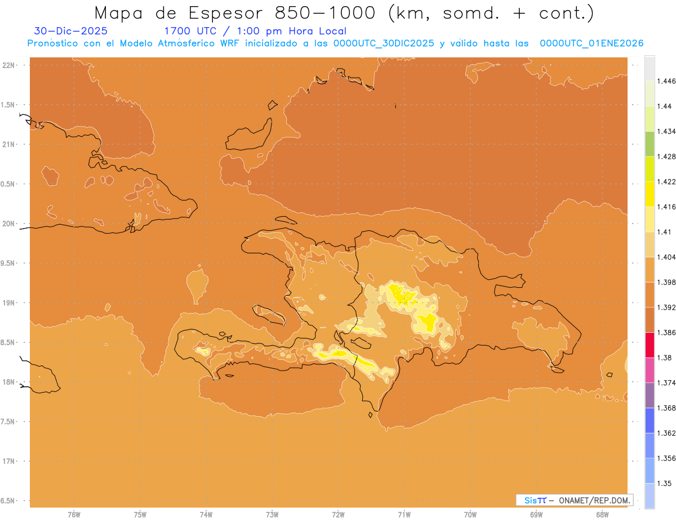The width and height of the screenshot is (676, 522).
Task: Click the legend value 1.368
Action: coord(666,408)
